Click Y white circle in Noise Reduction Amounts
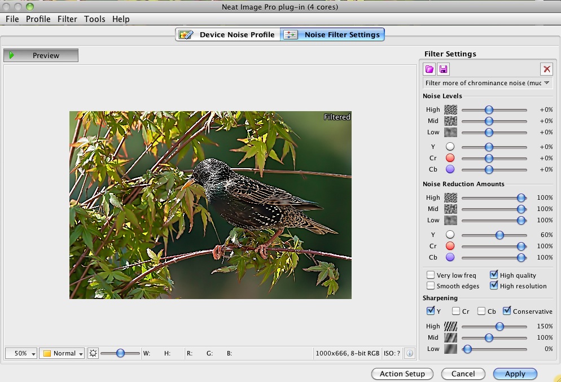This screenshot has width=561, height=382. click(450, 235)
